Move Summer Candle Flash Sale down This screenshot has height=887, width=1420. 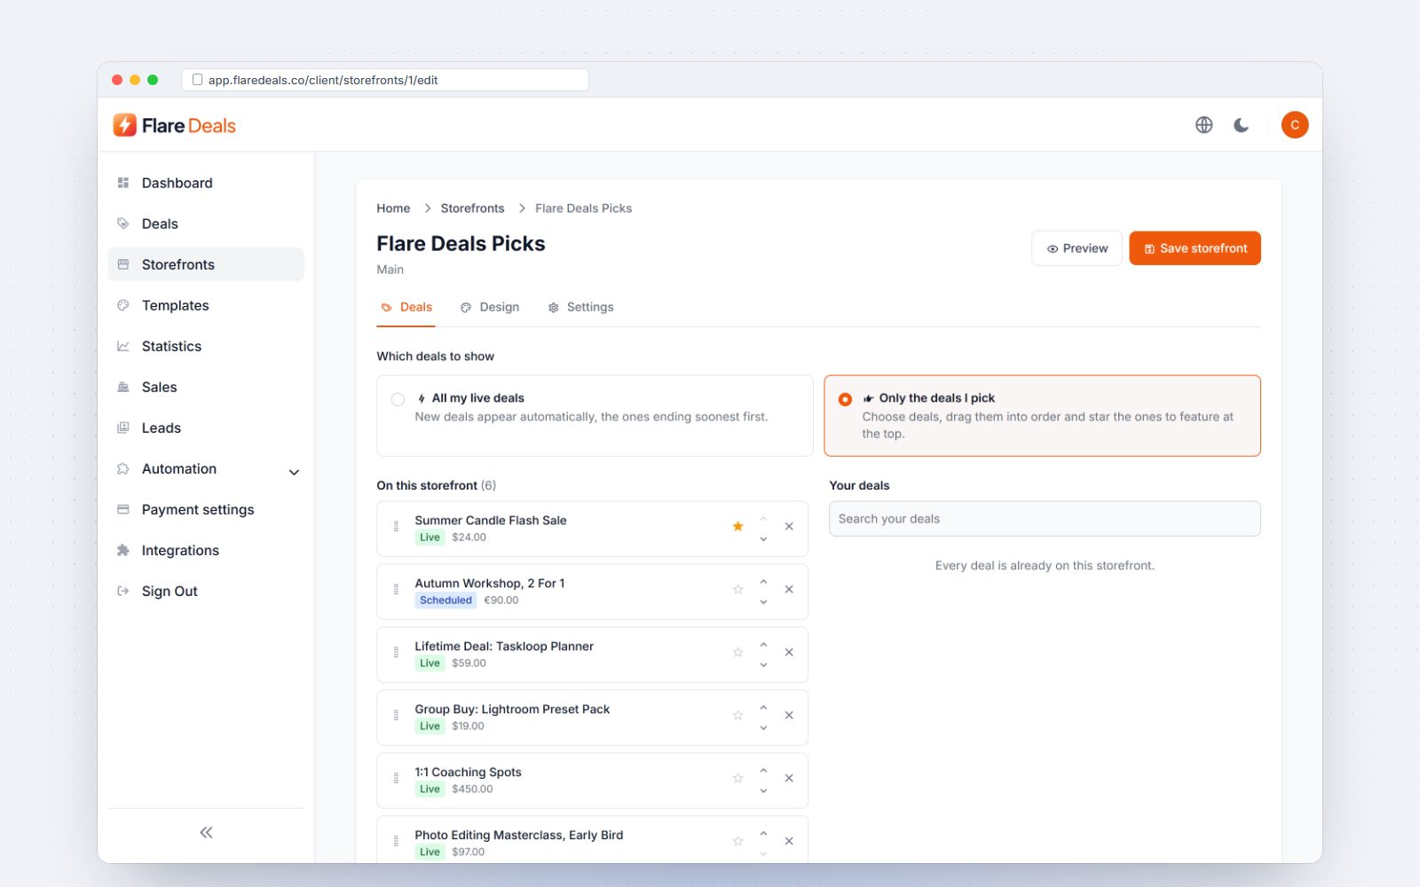(763, 538)
